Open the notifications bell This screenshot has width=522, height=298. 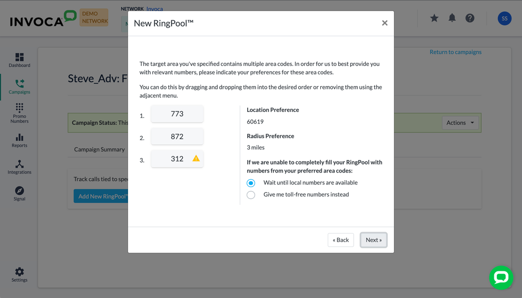point(452,18)
